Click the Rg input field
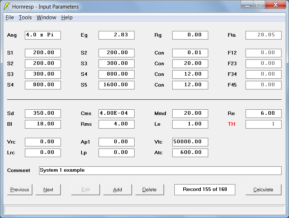The height and width of the screenshot is (218, 289). [x=190, y=35]
